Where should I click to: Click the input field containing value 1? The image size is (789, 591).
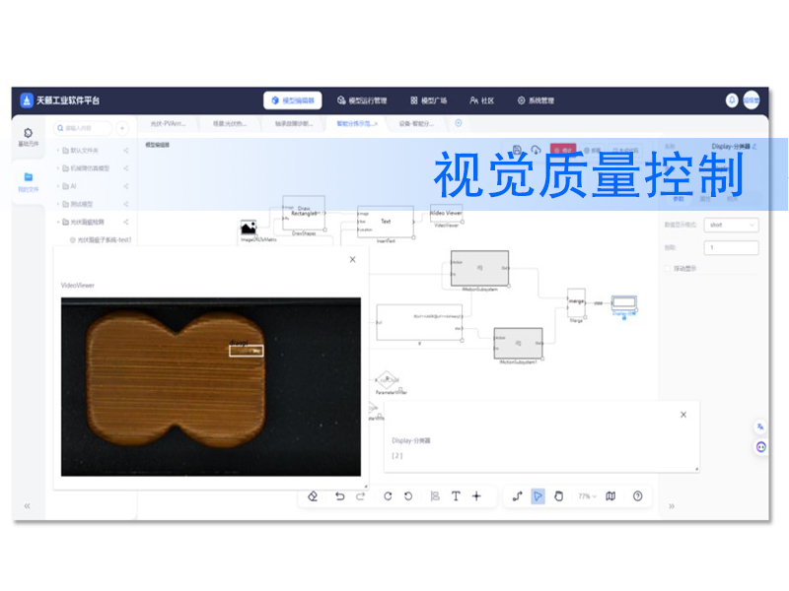pos(731,247)
